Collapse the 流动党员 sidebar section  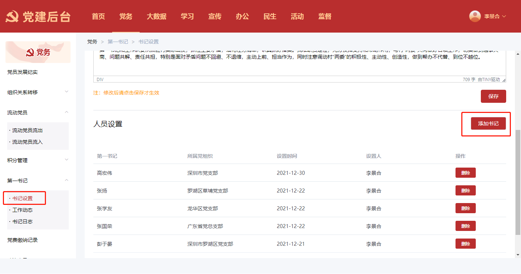click(67, 112)
